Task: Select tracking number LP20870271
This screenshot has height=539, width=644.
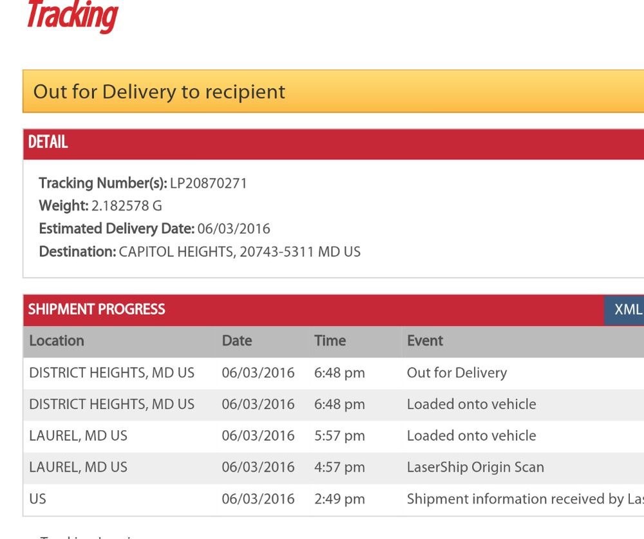Action: [208, 184]
